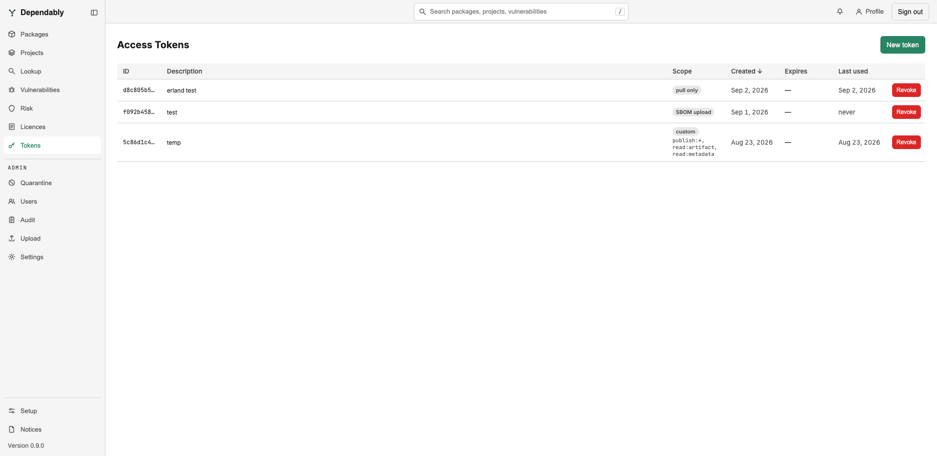Click token ID d8c805b5
937x456 pixels.
tap(139, 90)
